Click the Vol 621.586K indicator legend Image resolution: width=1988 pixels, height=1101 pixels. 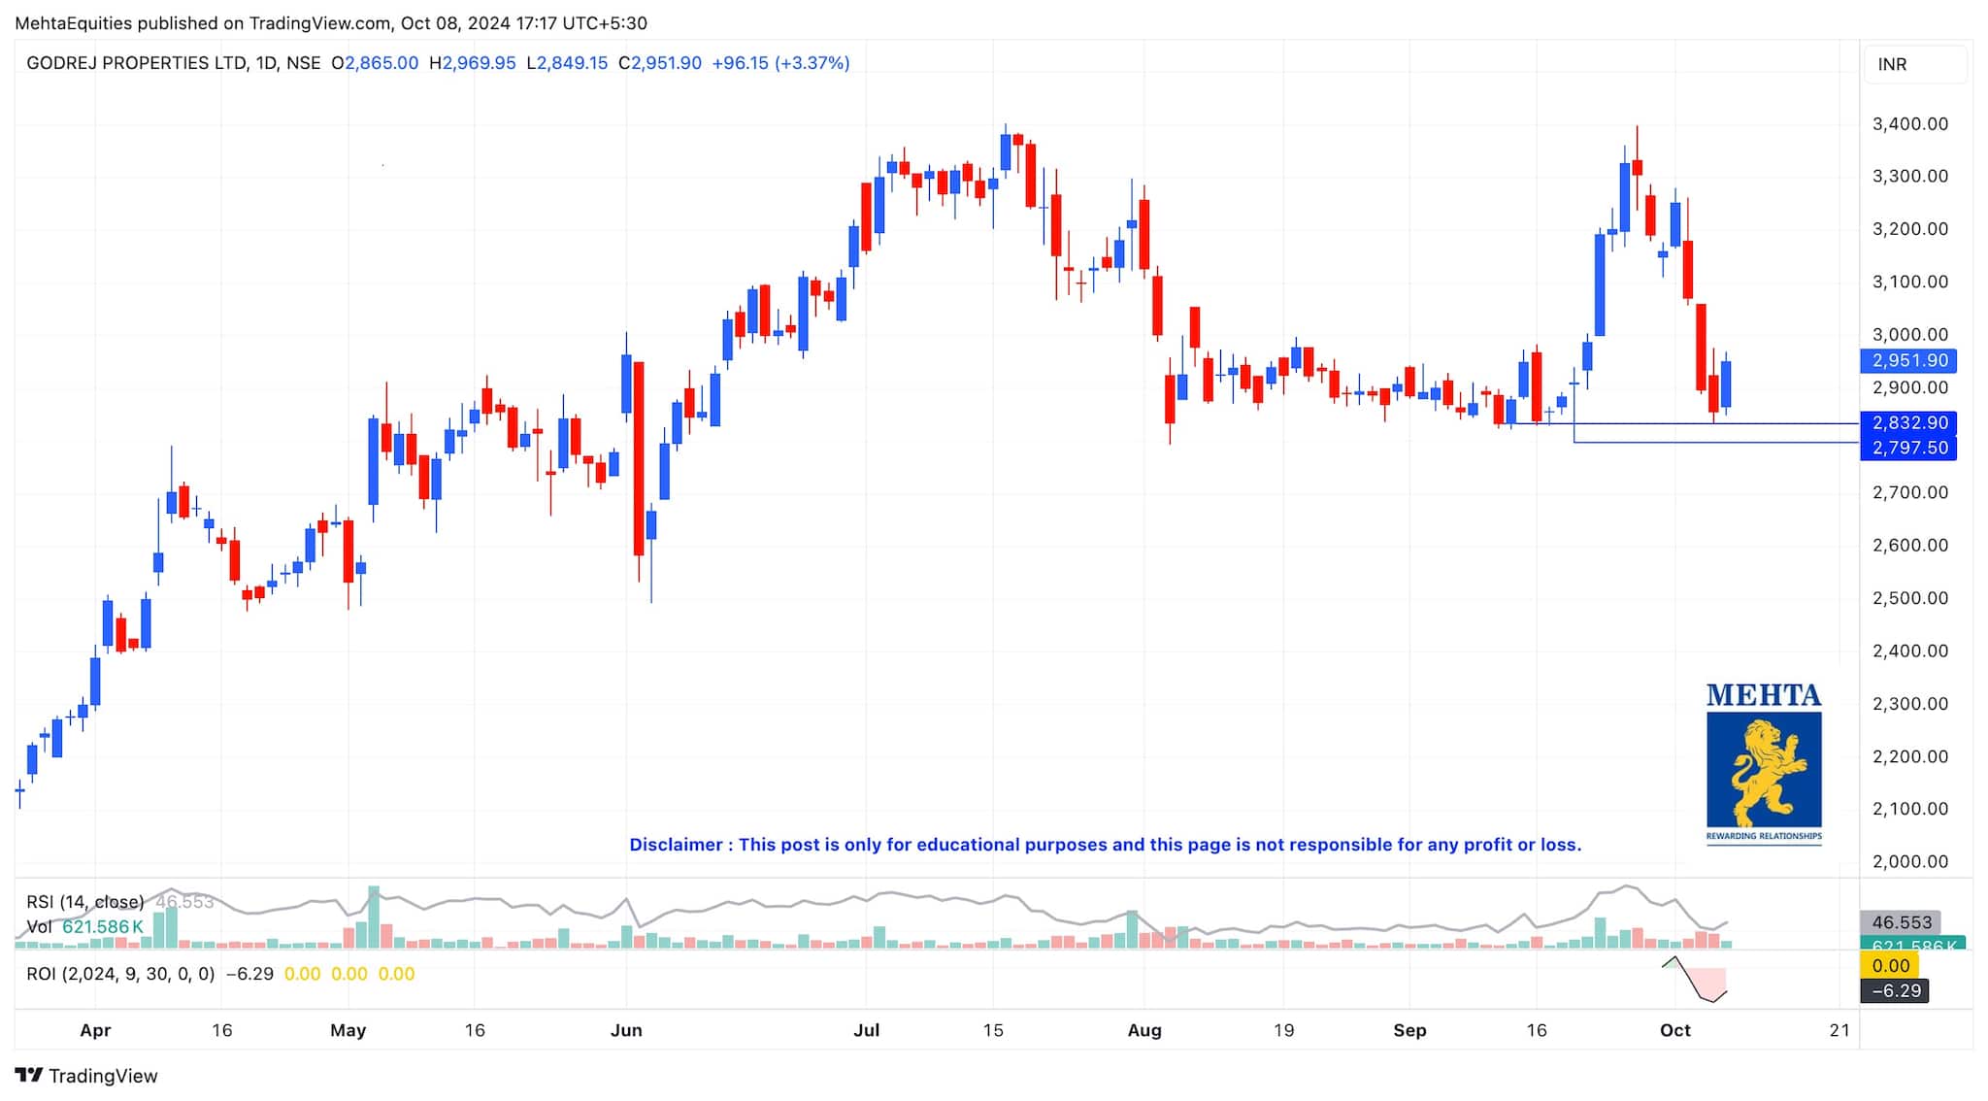click(x=85, y=927)
